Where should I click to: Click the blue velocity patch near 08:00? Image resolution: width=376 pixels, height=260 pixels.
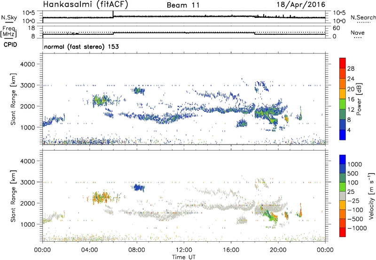coord(139,187)
